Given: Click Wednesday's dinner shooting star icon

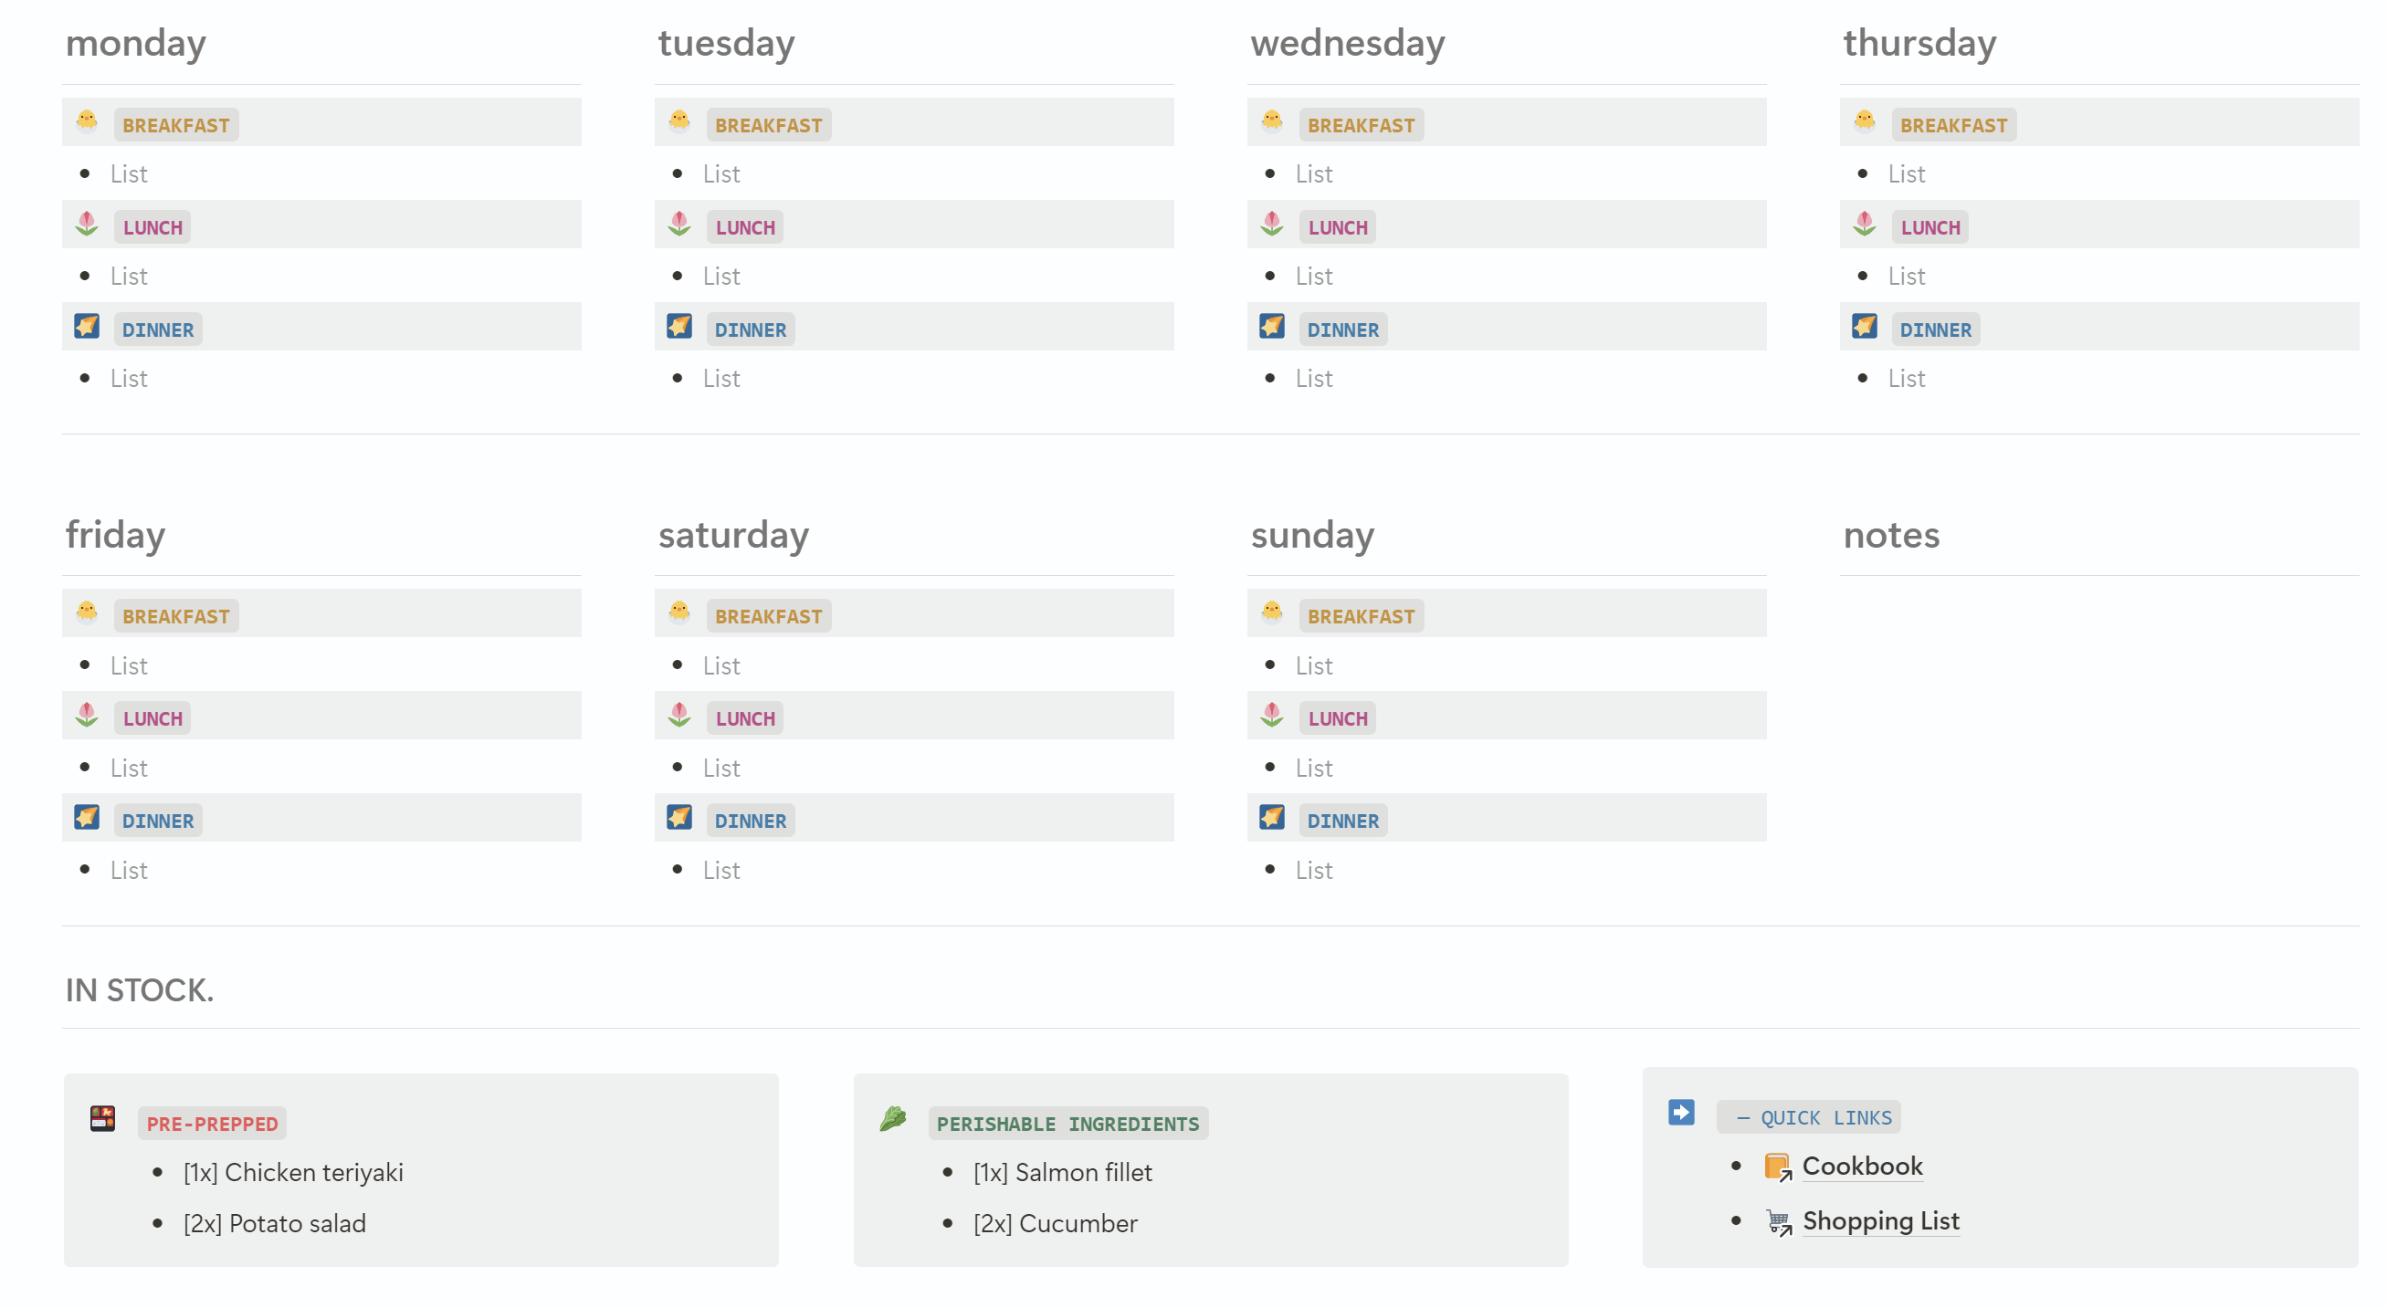Looking at the screenshot, I should click(x=1271, y=326).
